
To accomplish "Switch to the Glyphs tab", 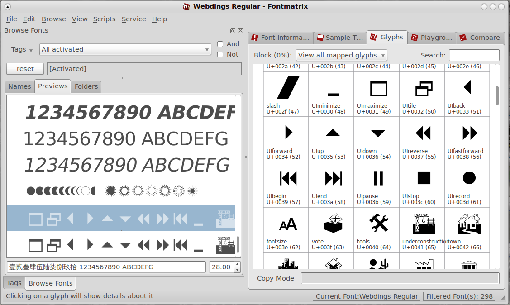I will 387,38.
